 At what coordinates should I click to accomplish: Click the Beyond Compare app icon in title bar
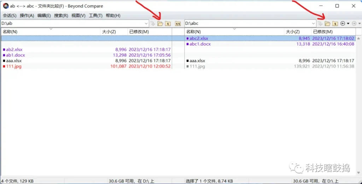[6, 6]
